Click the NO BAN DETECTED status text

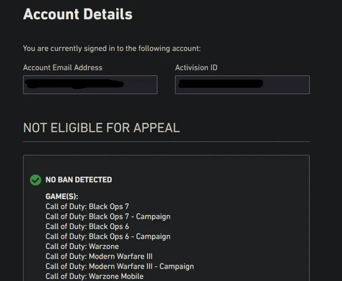(x=79, y=180)
